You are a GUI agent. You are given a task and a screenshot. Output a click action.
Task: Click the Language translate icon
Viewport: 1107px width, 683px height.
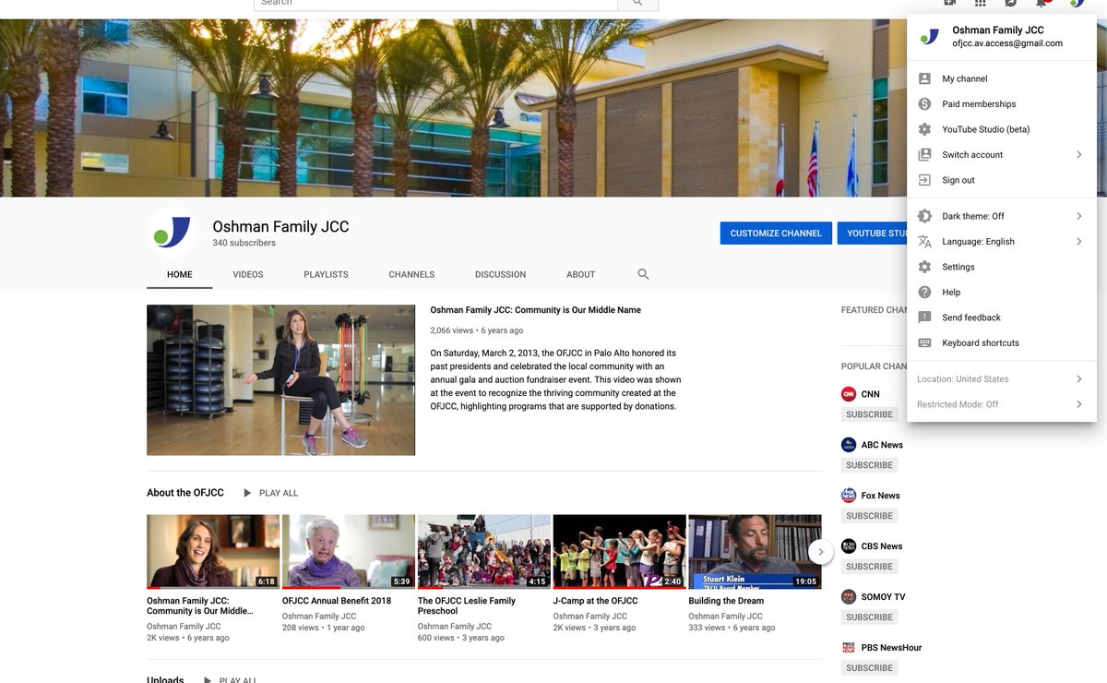924,242
